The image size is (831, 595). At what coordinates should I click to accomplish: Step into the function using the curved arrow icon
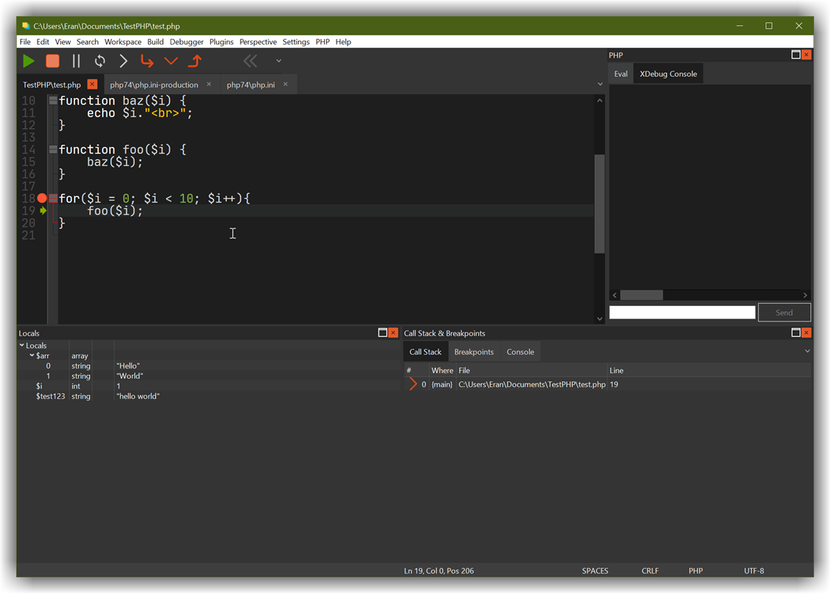click(x=147, y=61)
